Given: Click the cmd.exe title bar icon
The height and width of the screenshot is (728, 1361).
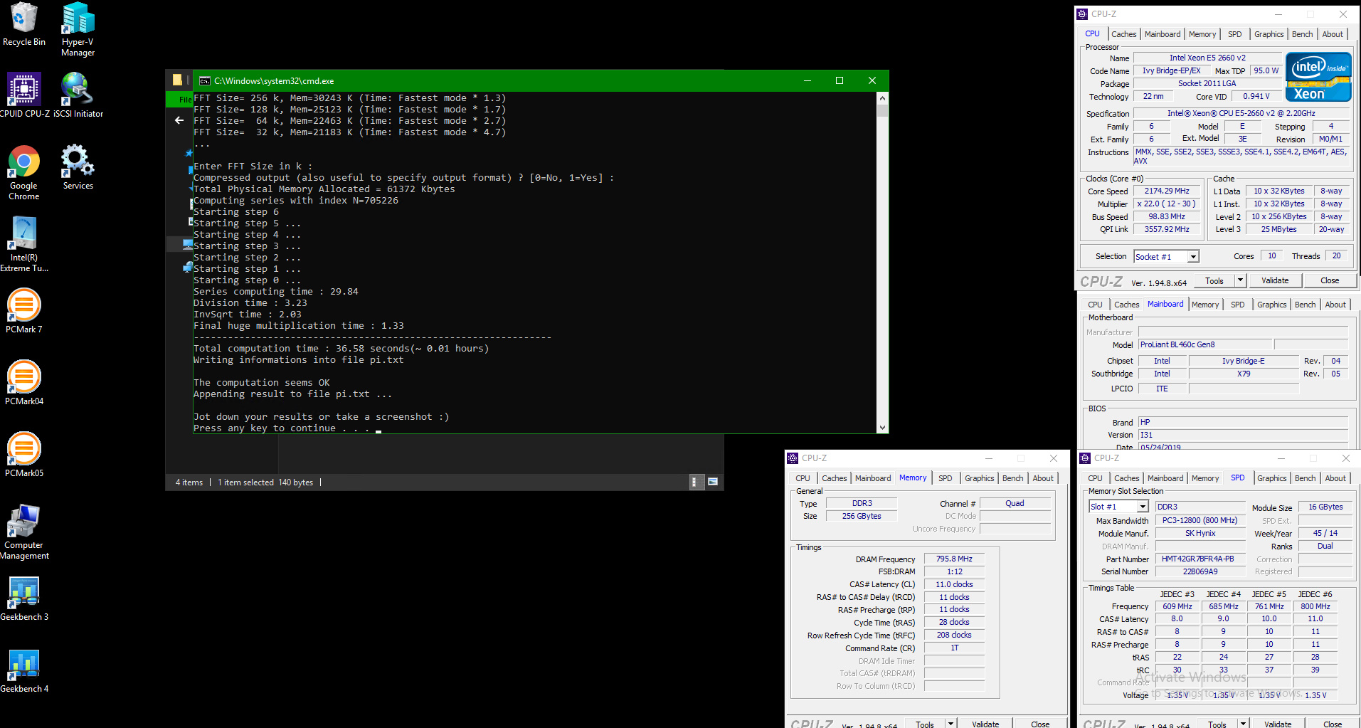Looking at the screenshot, I should 205,81.
